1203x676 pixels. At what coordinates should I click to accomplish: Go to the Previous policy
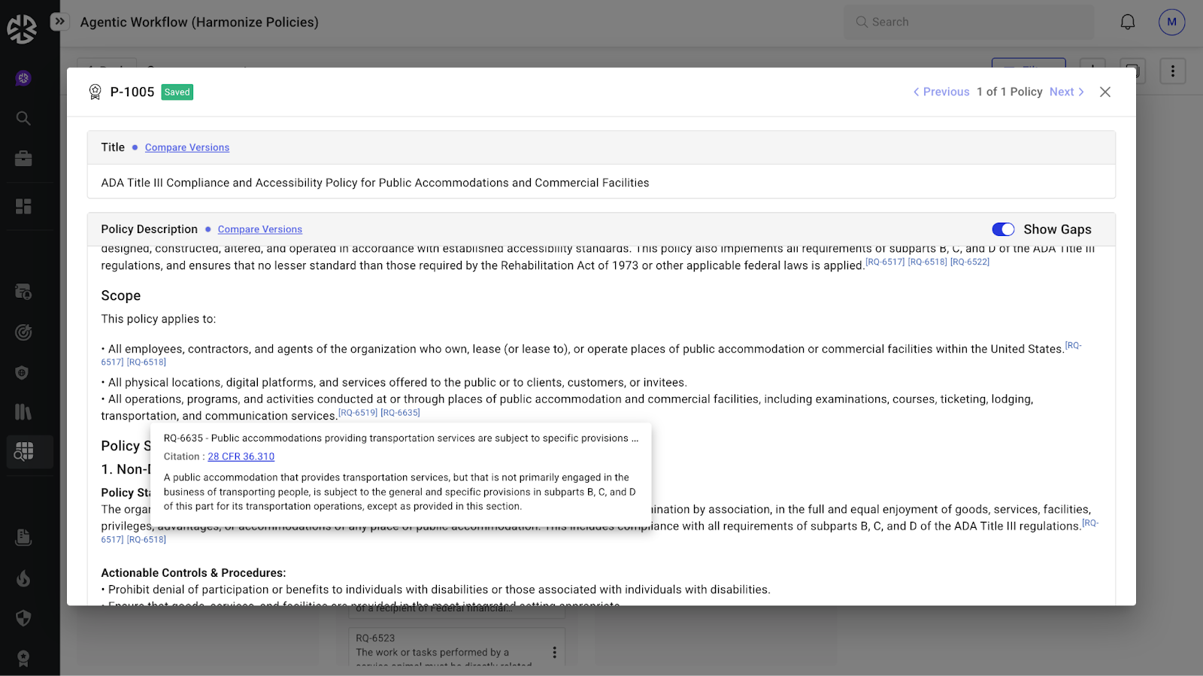point(941,92)
